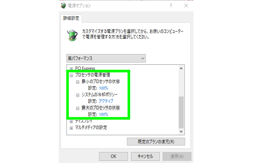Expand the PCI Express tree node
Viewport: 261px width, 163px height.
pyautogui.click(x=71, y=68)
